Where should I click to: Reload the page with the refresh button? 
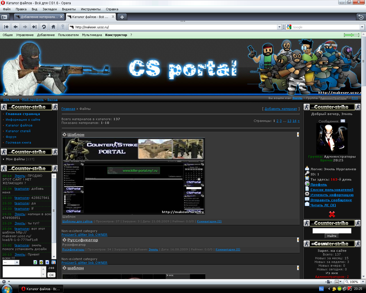click(44, 27)
